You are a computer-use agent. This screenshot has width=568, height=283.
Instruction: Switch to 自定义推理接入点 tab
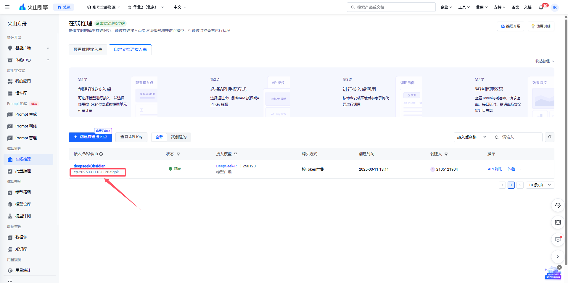pos(130,49)
